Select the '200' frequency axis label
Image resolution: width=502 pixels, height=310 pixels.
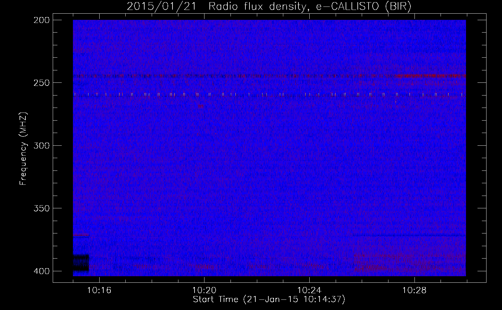pyautogui.click(x=42, y=20)
